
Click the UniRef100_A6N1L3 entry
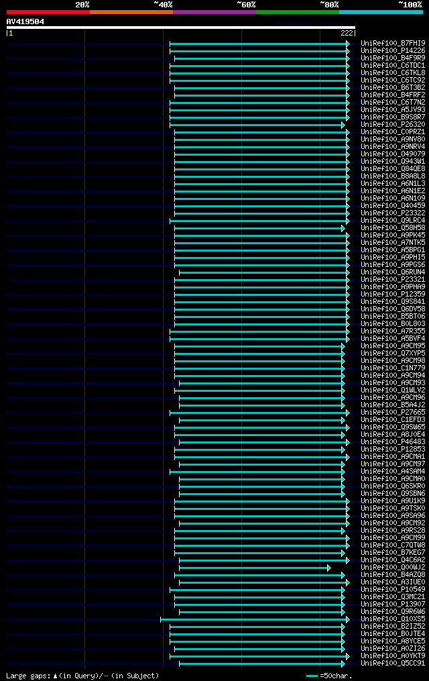click(393, 184)
